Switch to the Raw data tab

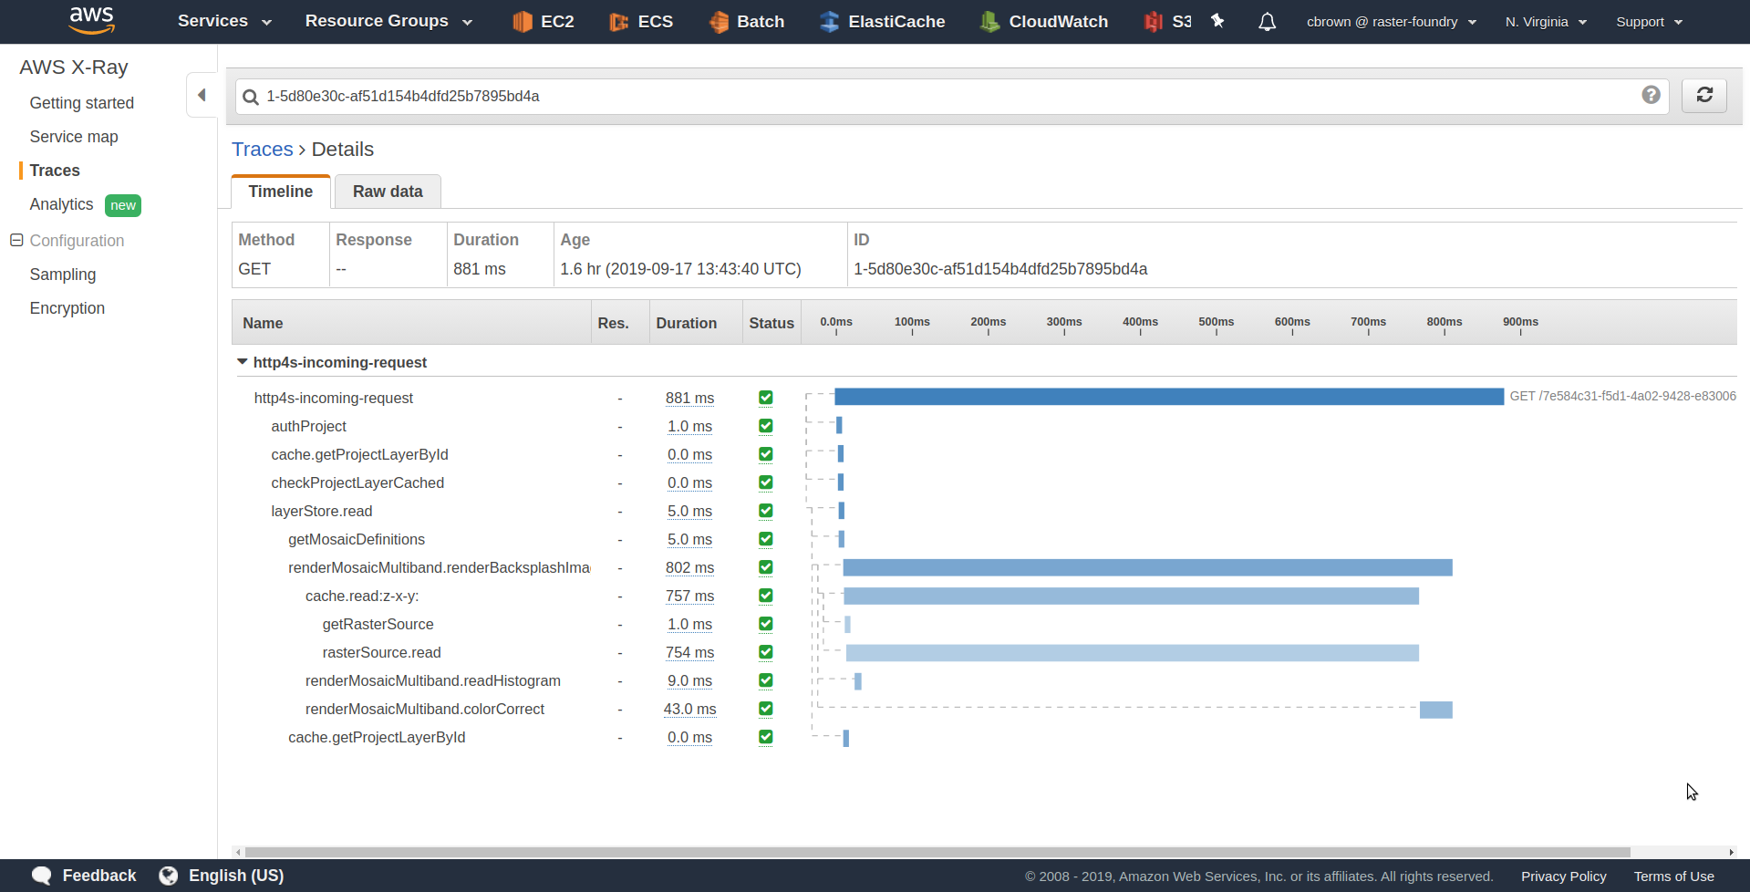click(387, 192)
